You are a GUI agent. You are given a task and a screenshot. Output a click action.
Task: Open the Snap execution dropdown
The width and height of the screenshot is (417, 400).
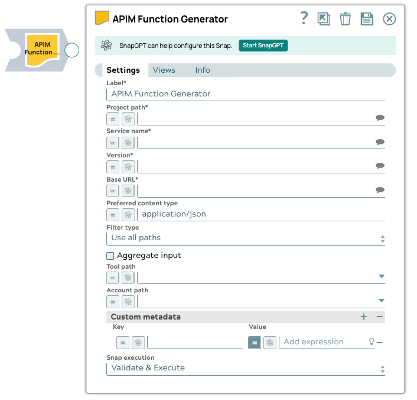click(246, 368)
